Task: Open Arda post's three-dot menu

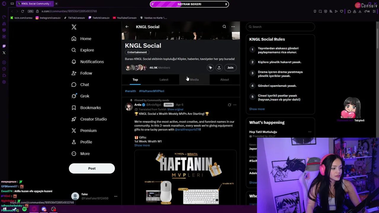Action: coord(235,105)
